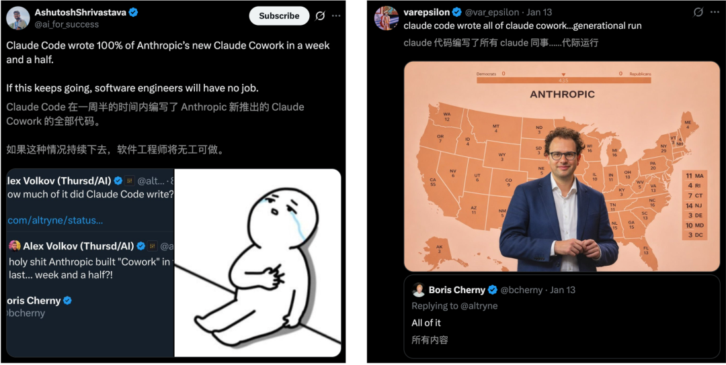Open the com/altryne/status link in the screenshot
Viewport: 726px width, 365px height.
pyautogui.click(x=55, y=220)
